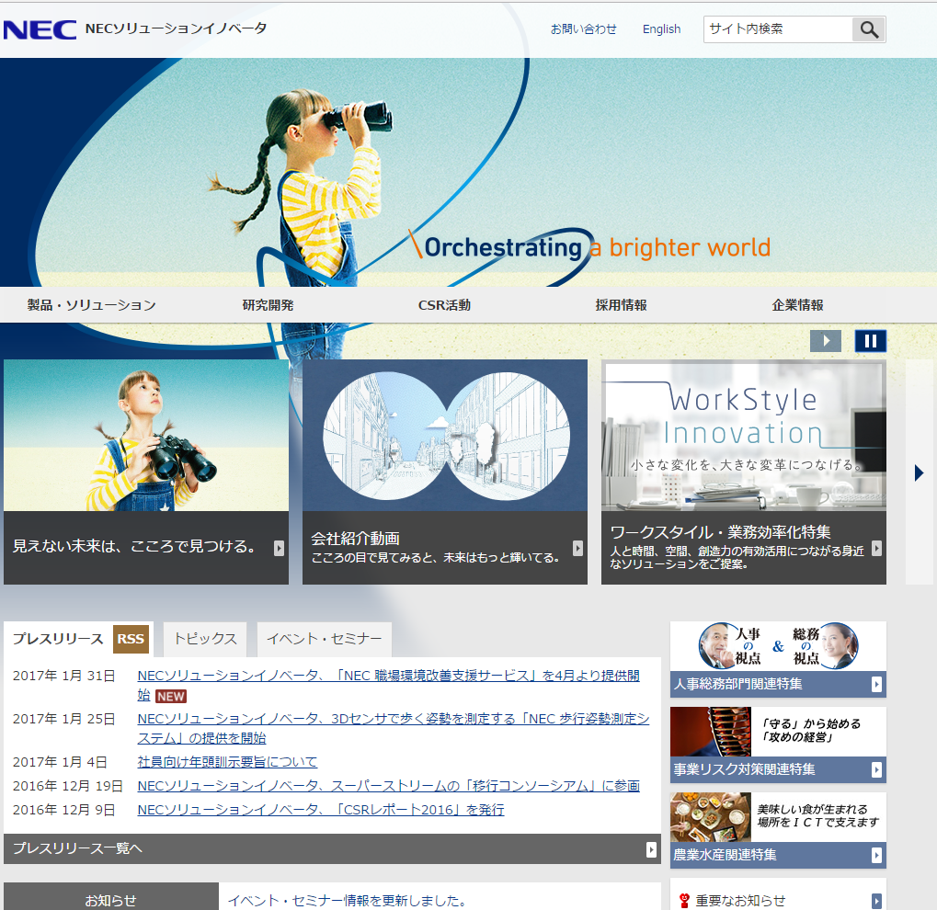This screenshot has height=910, width=937.
Task: Click the サイト内検索 search field
Action: [778, 29]
